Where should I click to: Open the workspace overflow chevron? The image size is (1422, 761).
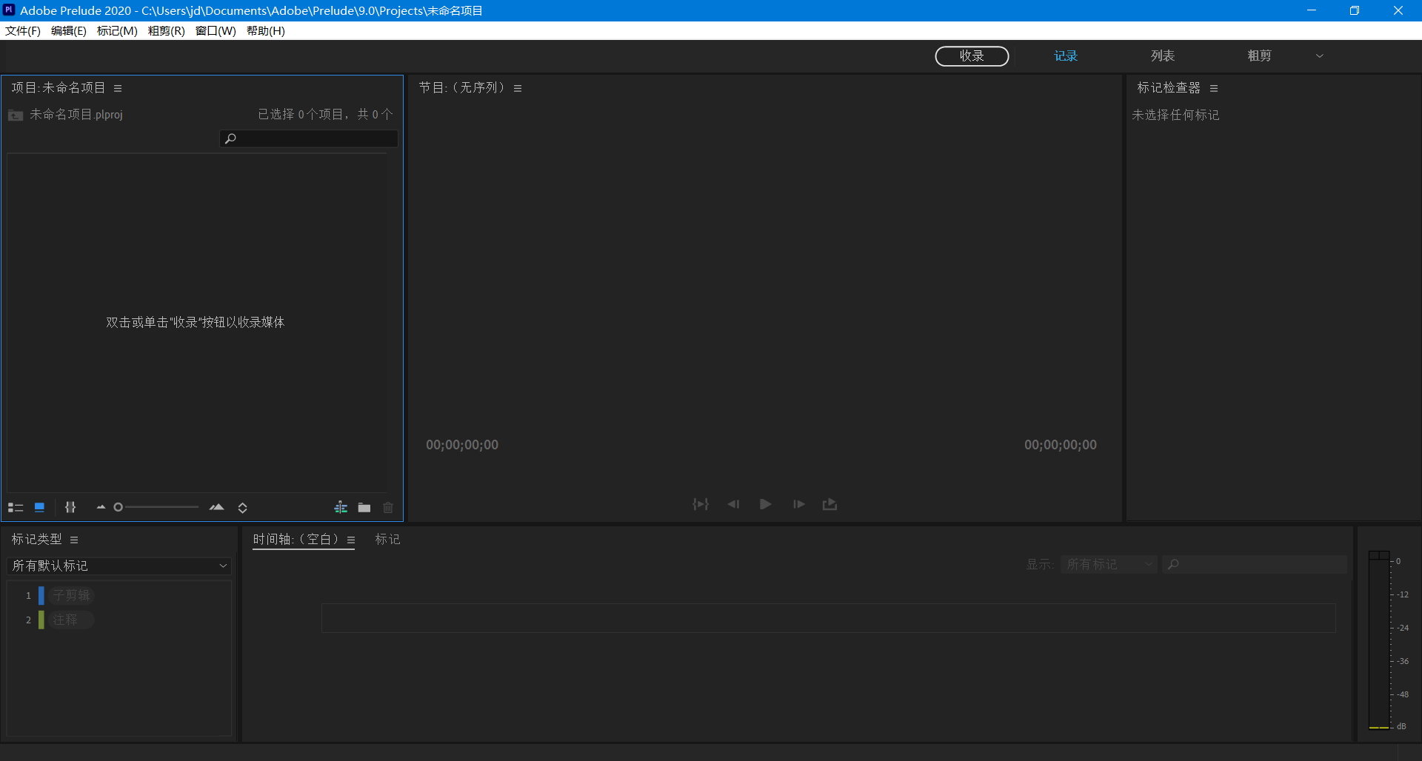pyautogui.click(x=1319, y=56)
